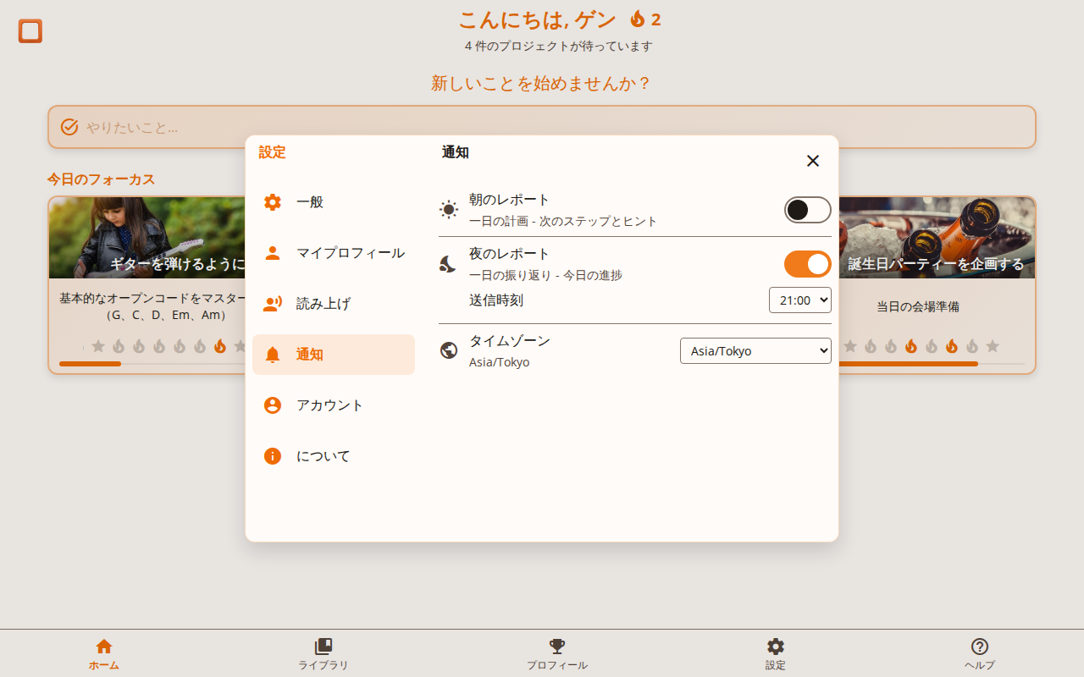1084x677 pixels.
Task: Click 一日の計画 - 次のステップとヒント description
Action: (x=563, y=221)
